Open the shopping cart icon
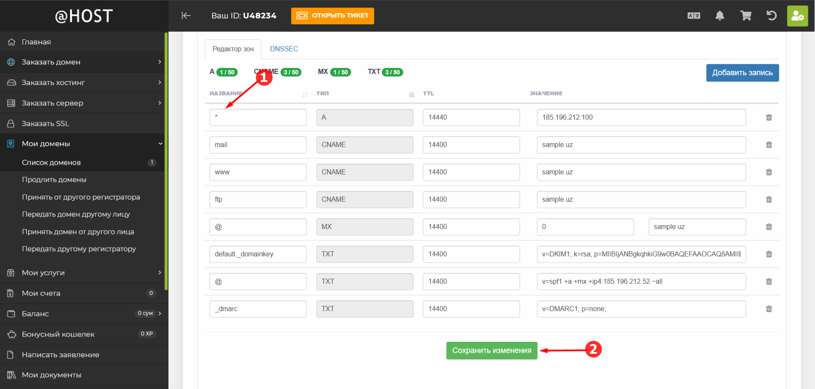Screen dimensions: 815x389 click(746, 16)
